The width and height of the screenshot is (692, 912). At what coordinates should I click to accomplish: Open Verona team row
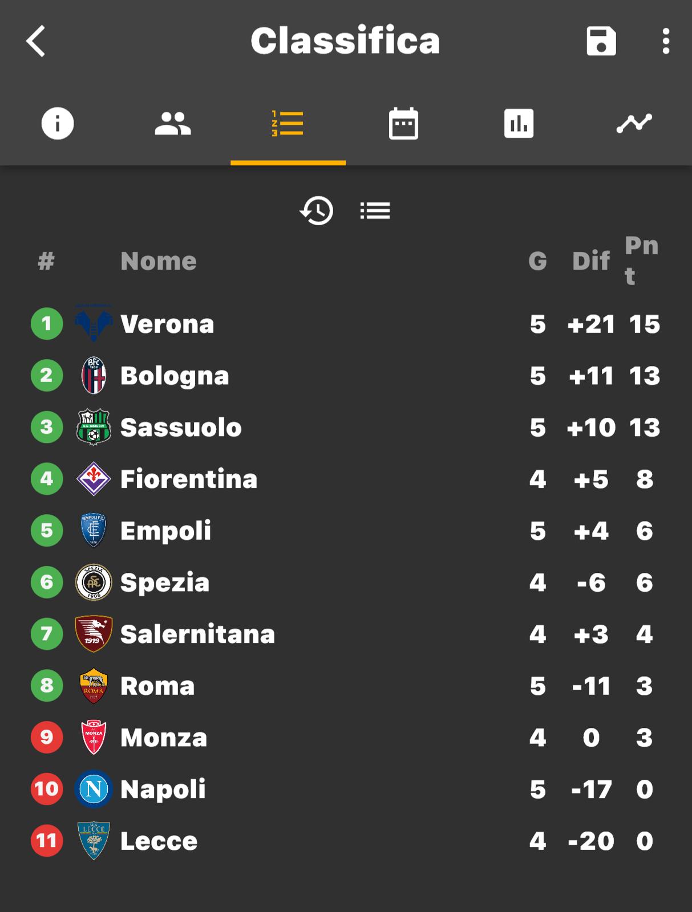coord(346,324)
